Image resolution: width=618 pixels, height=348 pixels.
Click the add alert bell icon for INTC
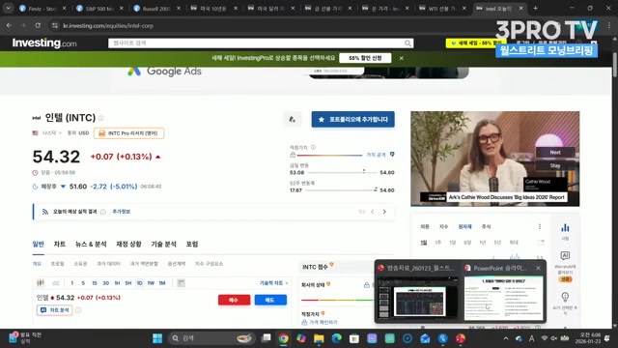coord(292,119)
